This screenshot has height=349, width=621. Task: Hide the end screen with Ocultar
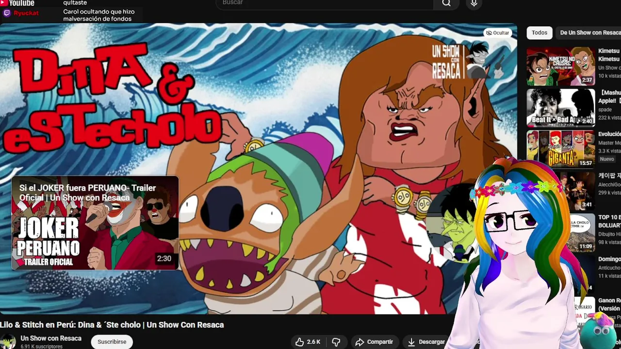pos(497,32)
